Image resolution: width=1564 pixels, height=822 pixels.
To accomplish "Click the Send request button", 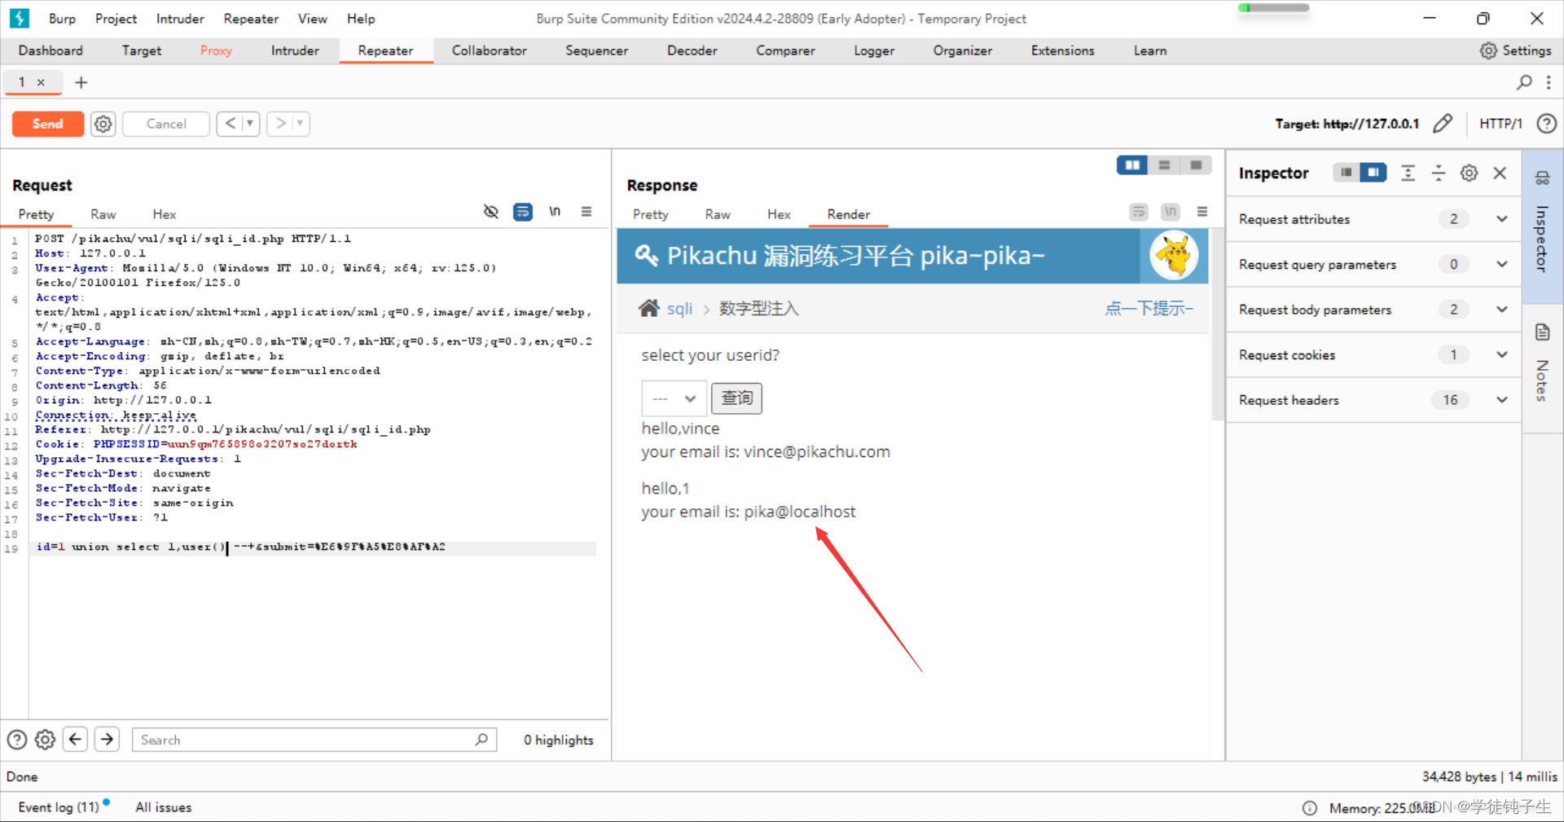I will pos(47,124).
